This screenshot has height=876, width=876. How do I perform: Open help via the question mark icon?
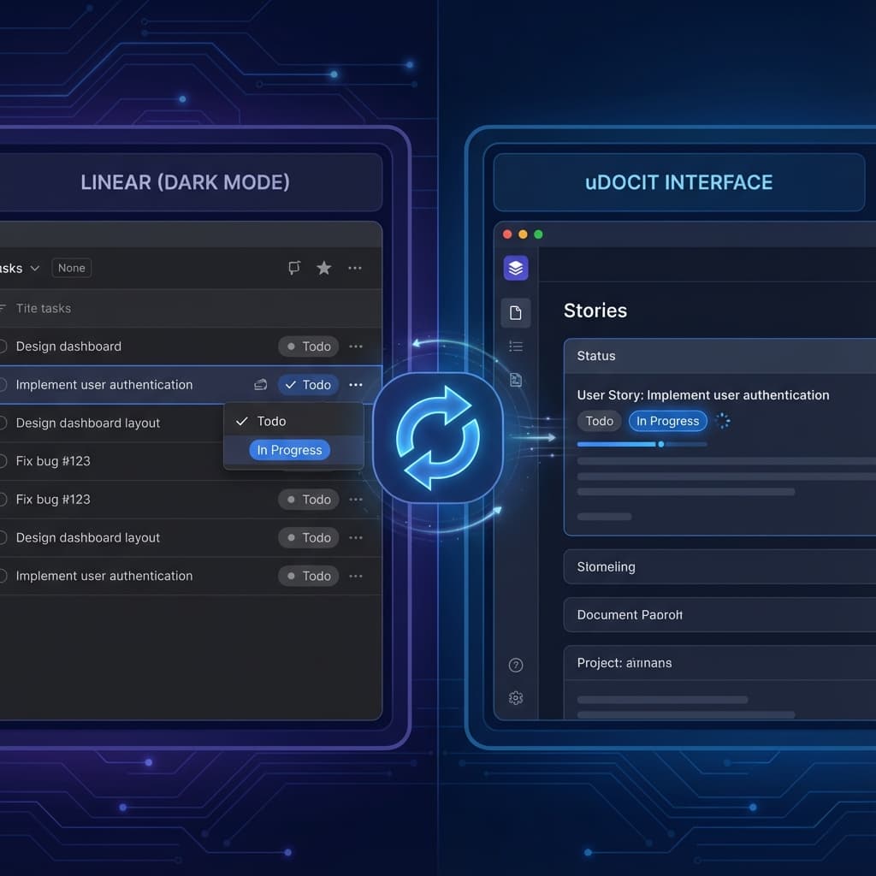click(x=516, y=665)
